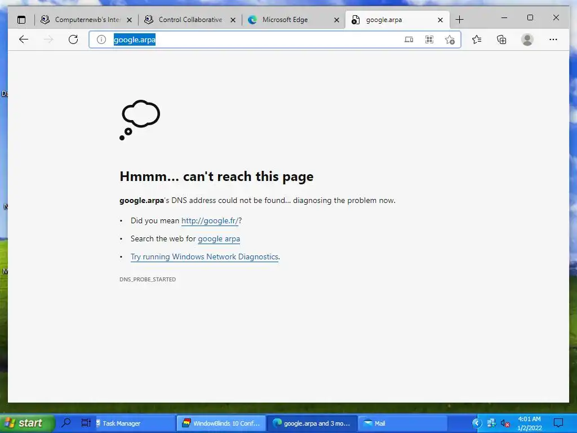Click the DNS_PROBE_STARTED error code text
Image resolution: width=577 pixels, height=433 pixels.
pos(148,280)
